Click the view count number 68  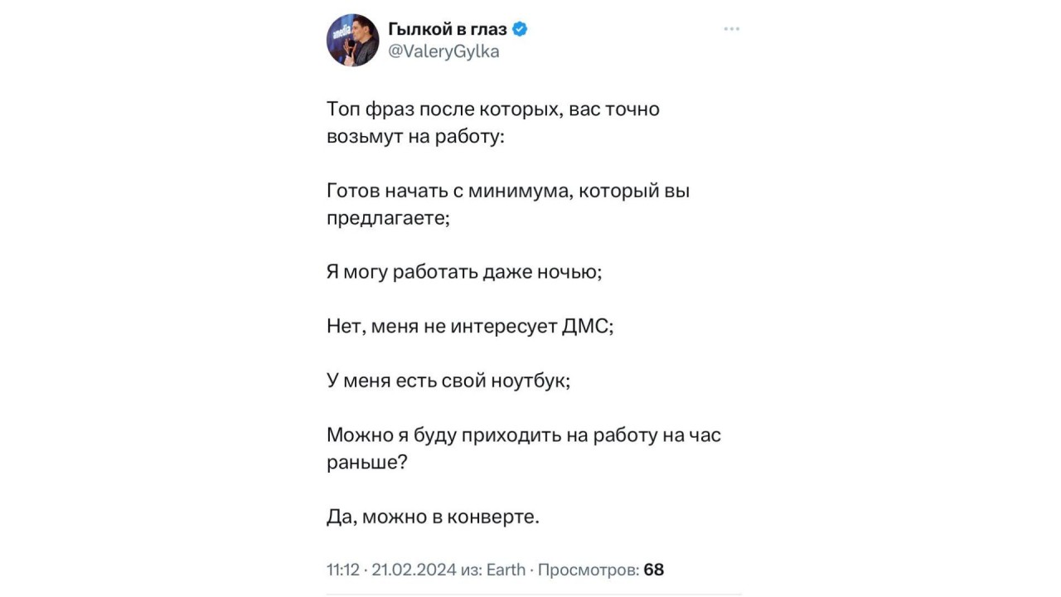pyautogui.click(x=654, y=570)
